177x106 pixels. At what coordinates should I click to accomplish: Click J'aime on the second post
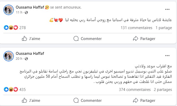pyautogui.click(x=31, y=100)
